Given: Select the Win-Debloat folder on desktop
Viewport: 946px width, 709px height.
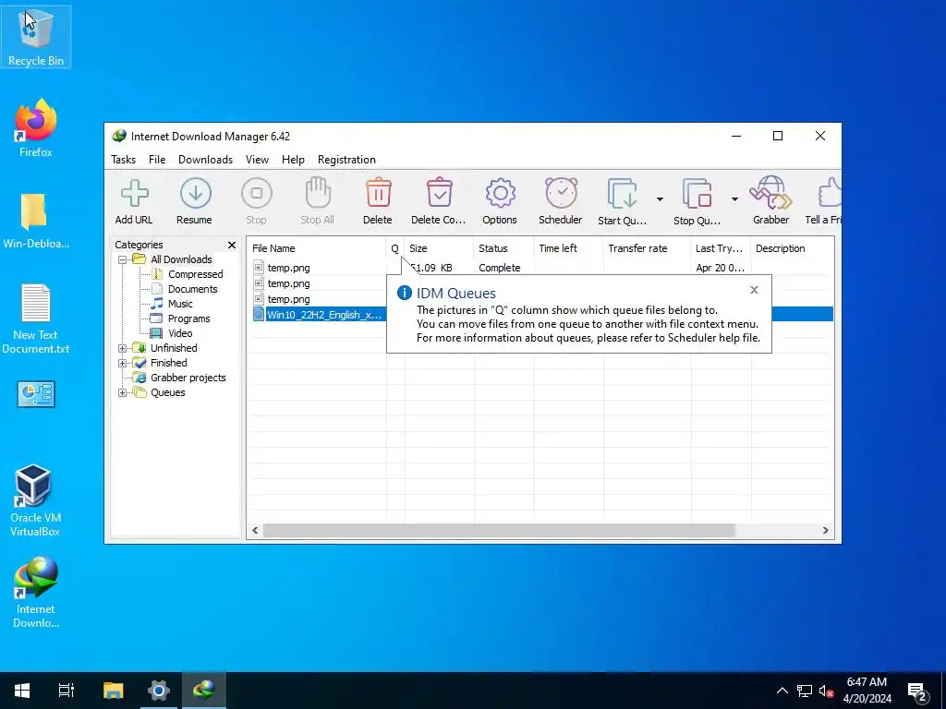Looking at the screenshot, I should click(36, 221).
